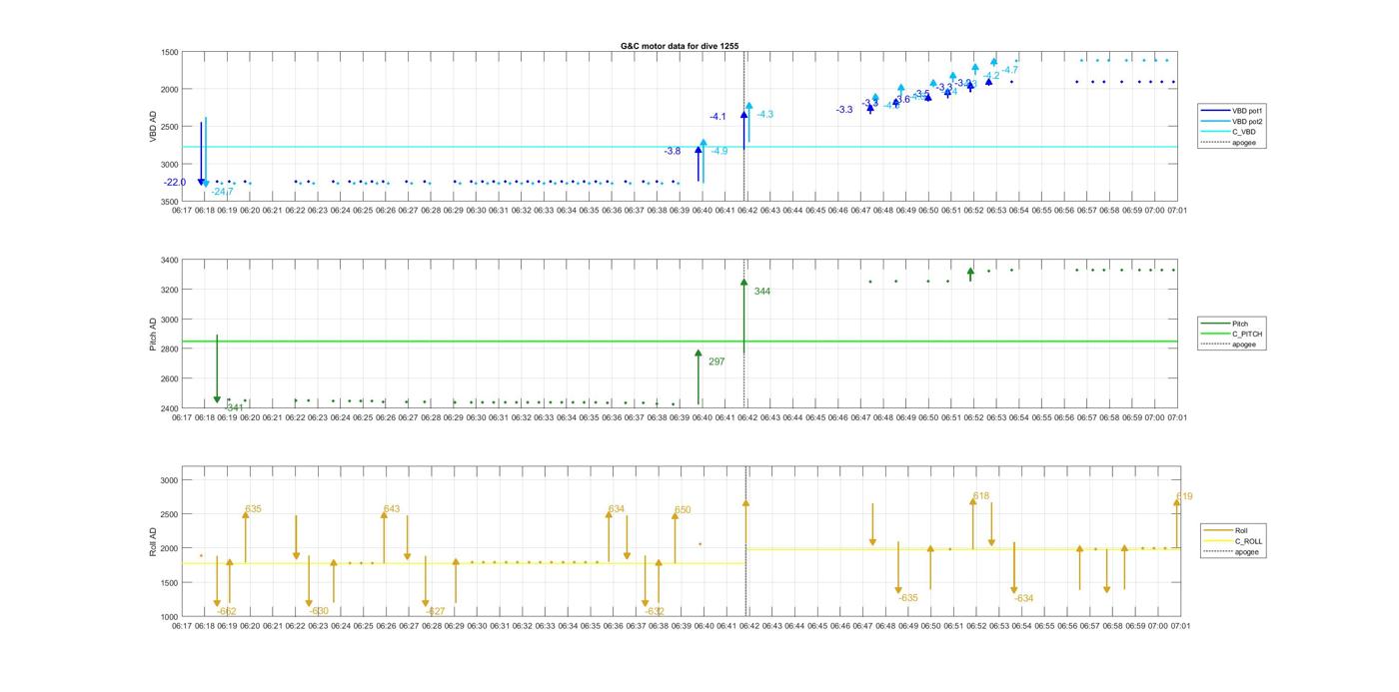
Task: Click the "-627" roll value label
Action: [x=436, y=612]
